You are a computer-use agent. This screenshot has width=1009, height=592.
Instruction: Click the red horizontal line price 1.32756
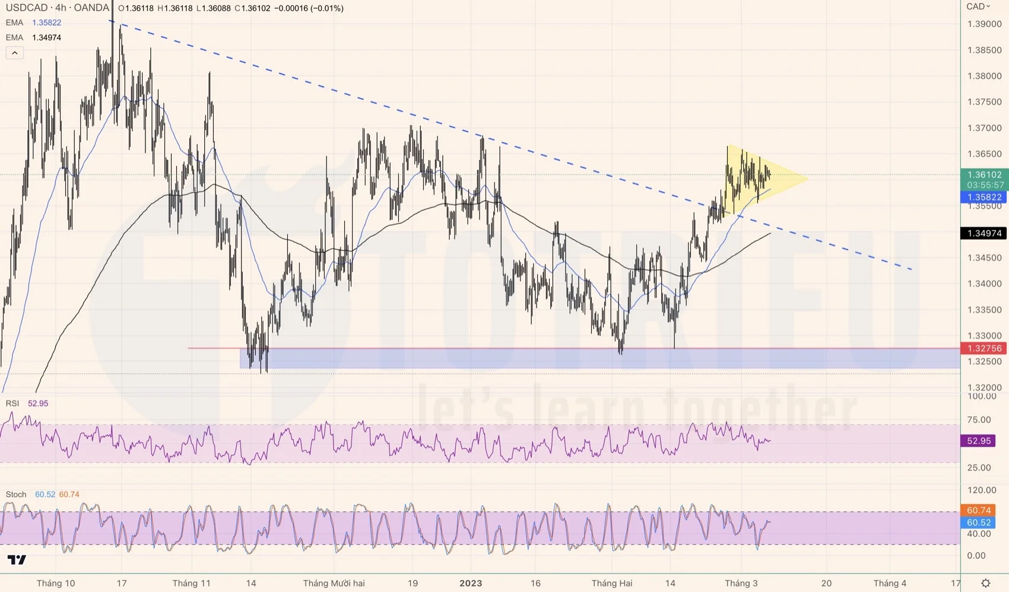[984, 348]
